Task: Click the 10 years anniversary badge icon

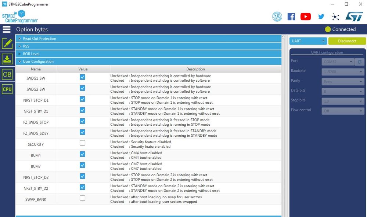Action: (277, 16)
